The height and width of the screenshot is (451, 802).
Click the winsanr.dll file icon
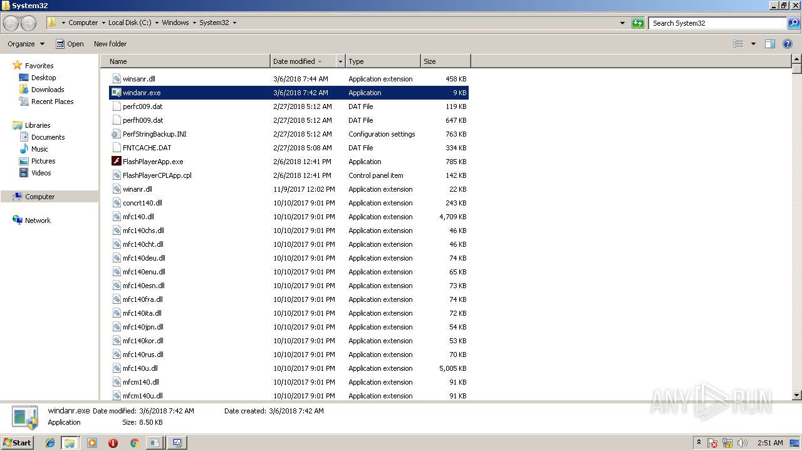click(116, 79)
